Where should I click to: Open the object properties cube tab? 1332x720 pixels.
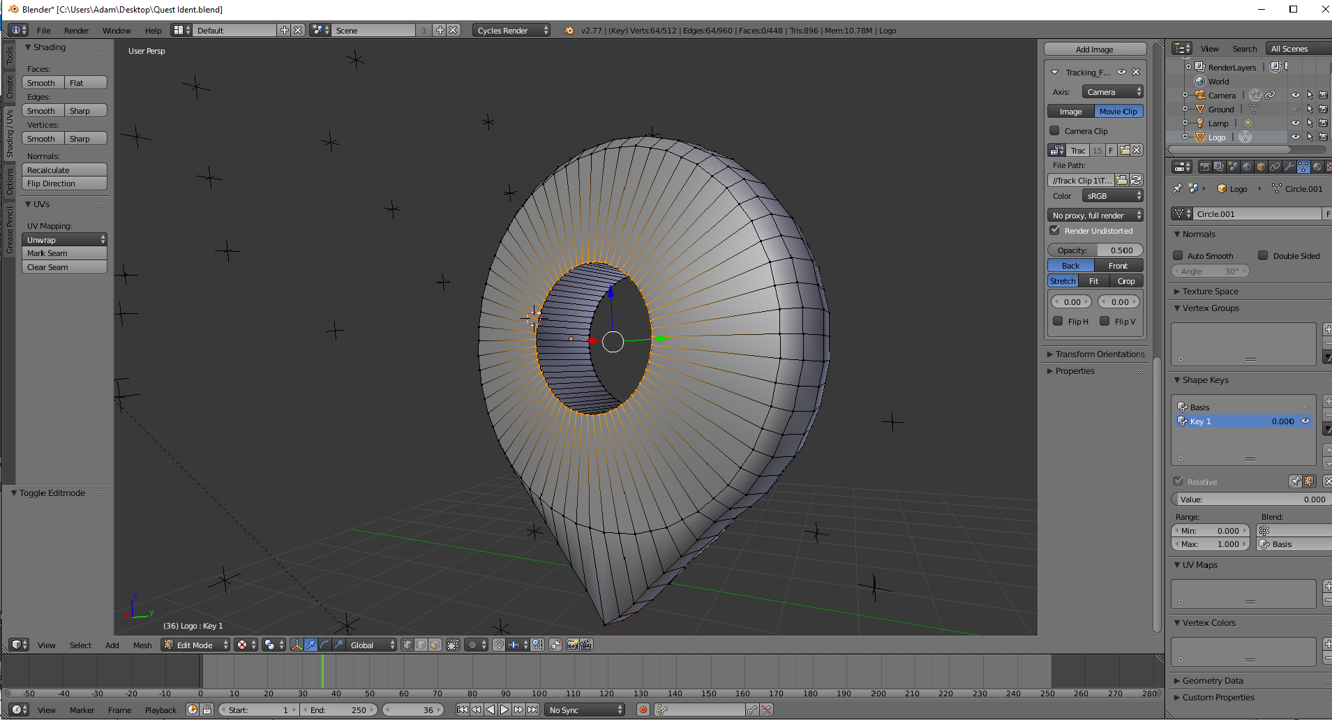click(1261, 167)
